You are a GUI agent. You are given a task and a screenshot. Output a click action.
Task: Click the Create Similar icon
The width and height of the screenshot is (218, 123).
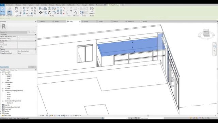tap(82, 13)
